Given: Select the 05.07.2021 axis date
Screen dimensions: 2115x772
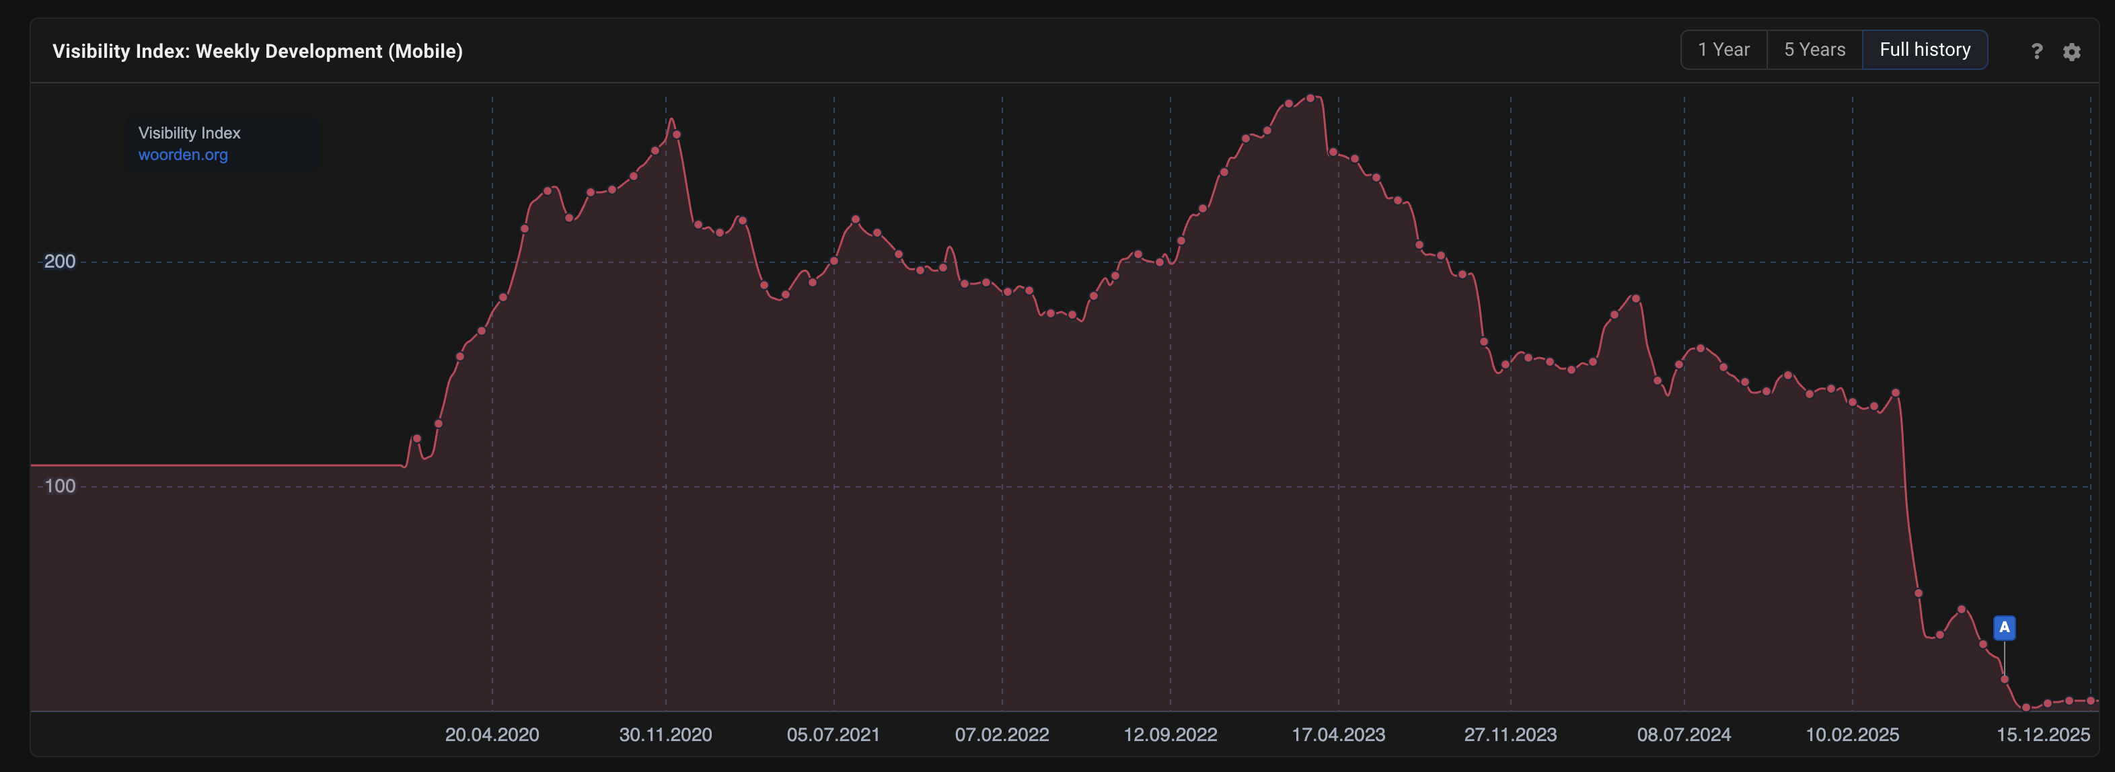Looking at the screenshot, I should pos(833,735).
